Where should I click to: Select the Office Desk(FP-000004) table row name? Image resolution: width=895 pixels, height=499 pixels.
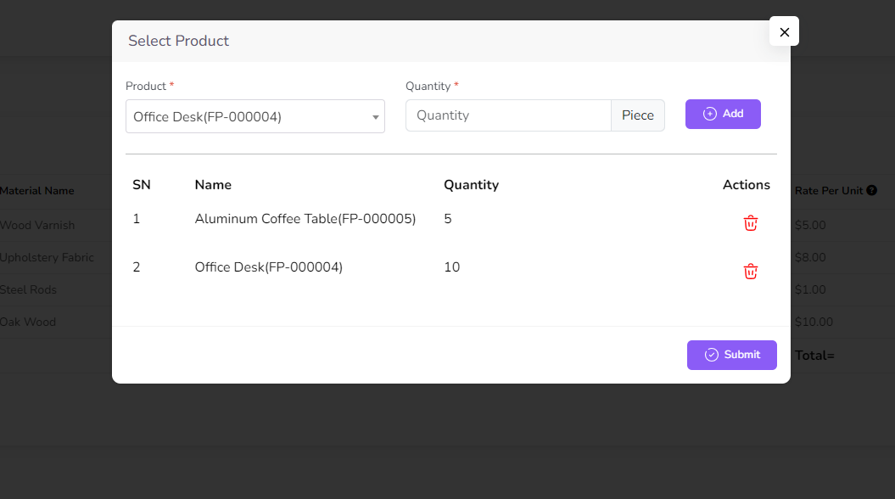pyautogui.click(x=268, y=267)
